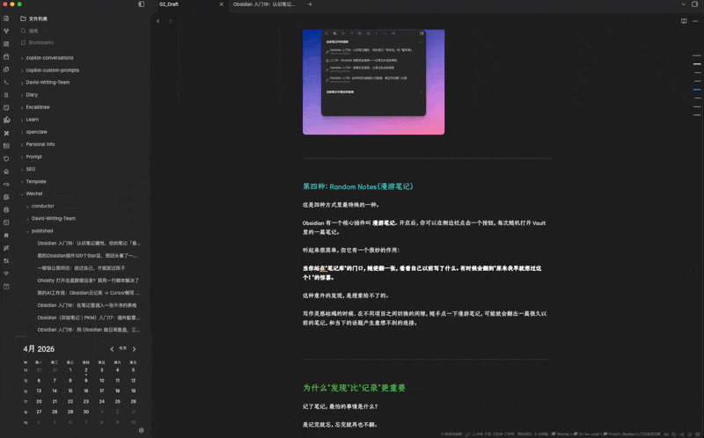Open note 我的AI工作流：Obsidian日记库
This screenshot has width=704, height=438.
pos(88,293)
